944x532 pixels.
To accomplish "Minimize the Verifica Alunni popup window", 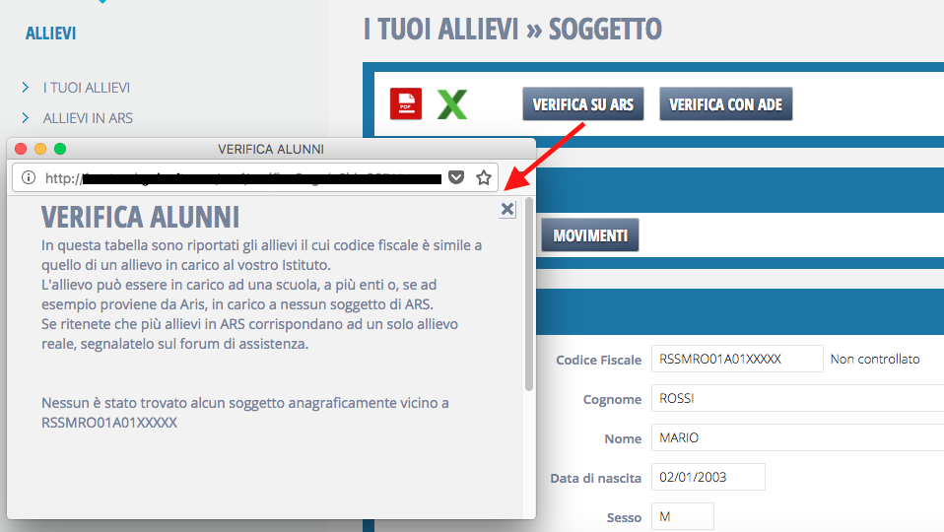I will 40,149.
